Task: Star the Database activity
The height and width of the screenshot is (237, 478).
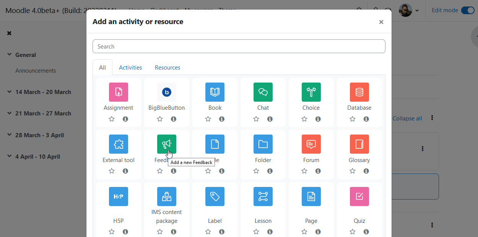Action: (x=353, y=119)
